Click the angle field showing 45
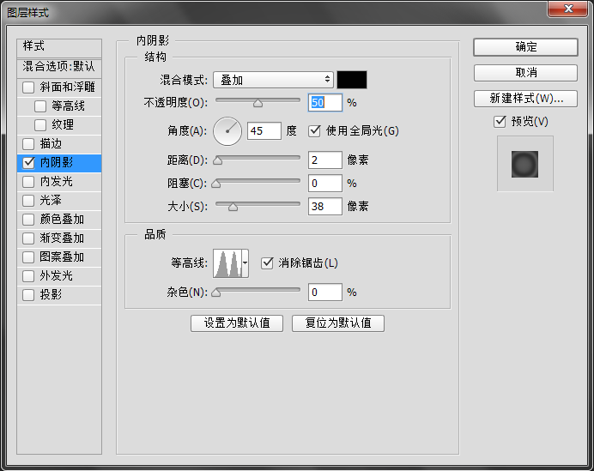Image resolution: width=594 pixels, height=471 pixels. click(264, 131)
